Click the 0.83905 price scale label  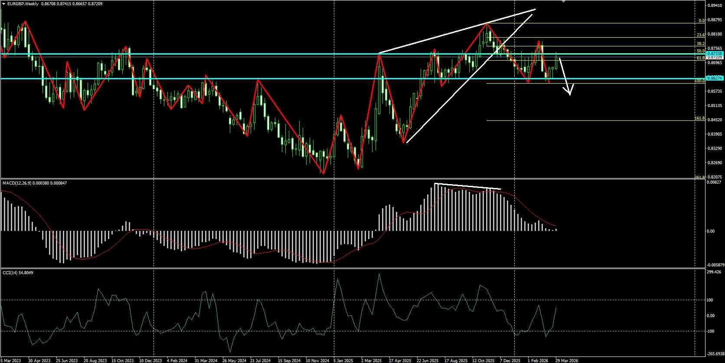[x=715, y=134]
